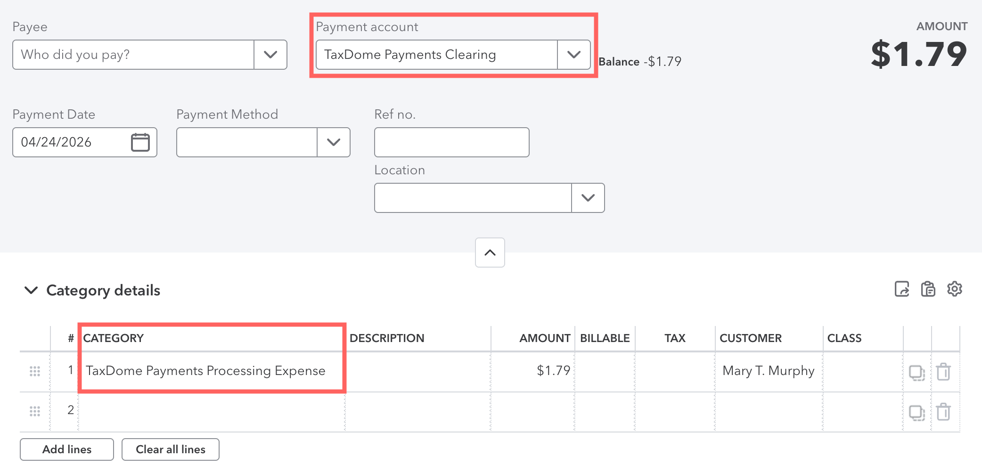Open the Payee dropdown arrow
Image resolution: width=982 pixels, height=473 pixels.
(270, 55)
